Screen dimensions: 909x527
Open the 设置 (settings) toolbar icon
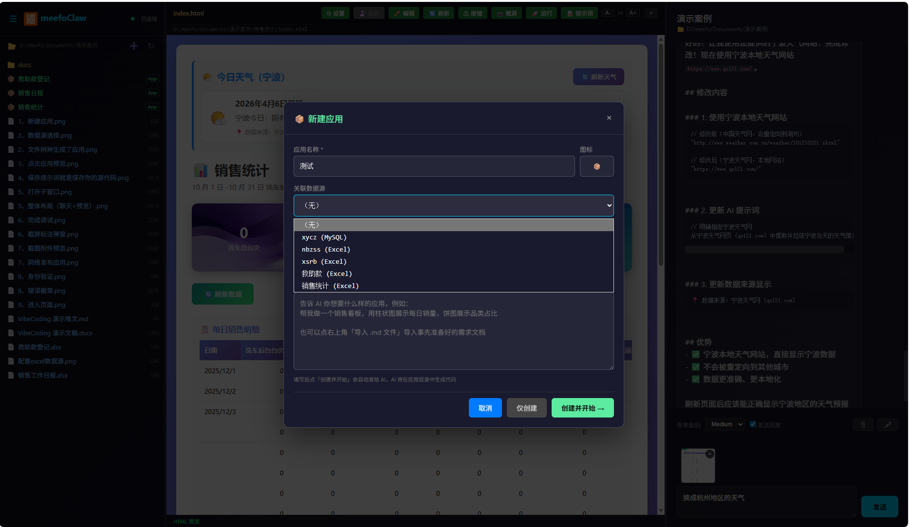[x=335, y=13]
